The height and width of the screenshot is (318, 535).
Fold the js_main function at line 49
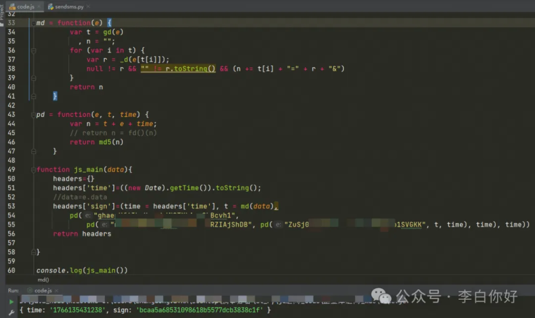(x=33, y=170)
